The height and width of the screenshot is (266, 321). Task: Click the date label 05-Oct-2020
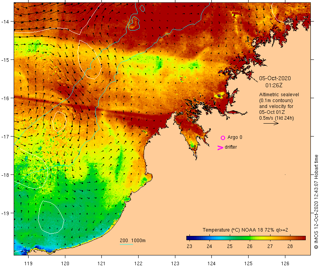click(x=275, y=78)
